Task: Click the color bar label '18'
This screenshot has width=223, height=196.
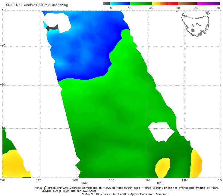Action: click(130, 8)
